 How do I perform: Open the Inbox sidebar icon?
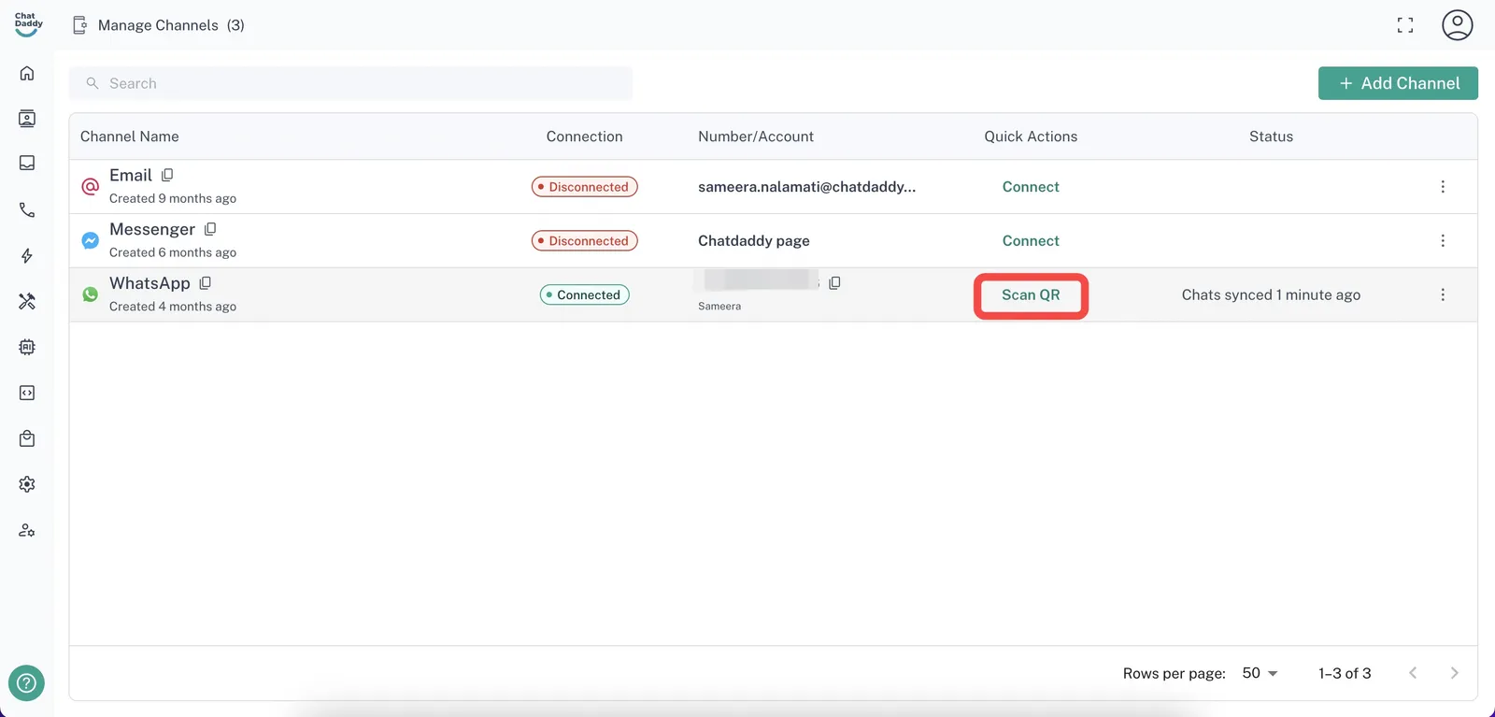pyautogui.click(x=27, y=164)
